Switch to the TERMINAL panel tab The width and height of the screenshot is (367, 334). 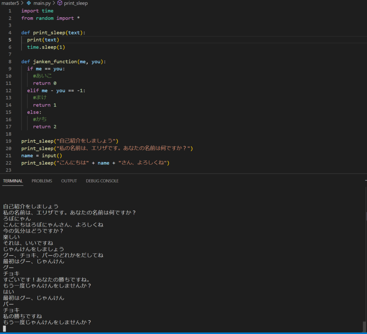coord(13,181)
